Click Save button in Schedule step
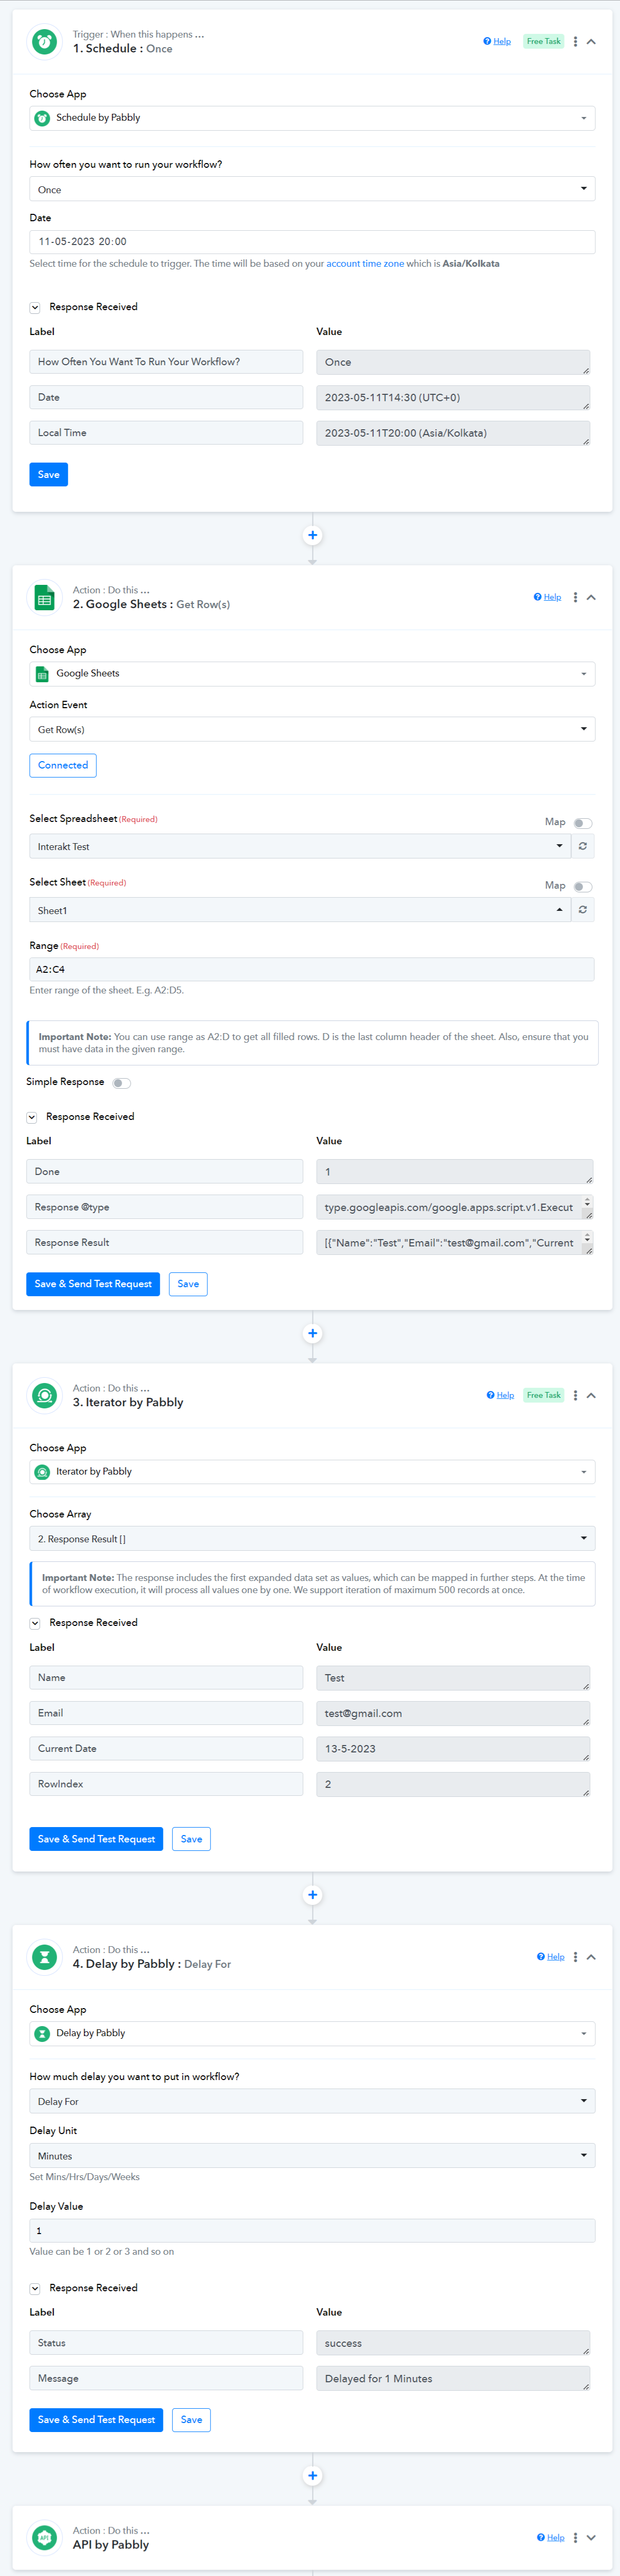Screen dimensions: 620x2576 coord(49,474)
